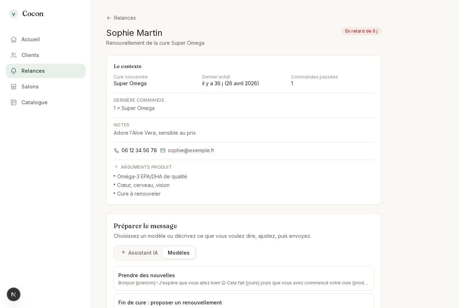This screenshot has width=459, height=308.
Task: Go to Clients in the sidebar
Action: tap(46, 55)
